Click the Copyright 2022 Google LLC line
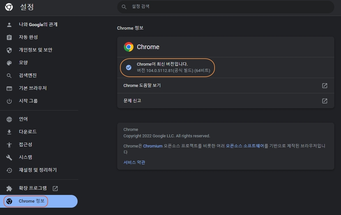The image size is (341, 215). point(167,136)
